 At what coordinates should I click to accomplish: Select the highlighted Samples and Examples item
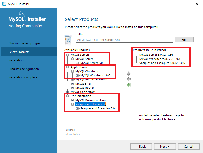(90, 104)
